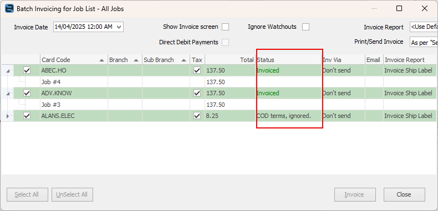Click the Invoiced status for ADV.KNOW
The image size is (438, 211).
[x=268, y=93]
